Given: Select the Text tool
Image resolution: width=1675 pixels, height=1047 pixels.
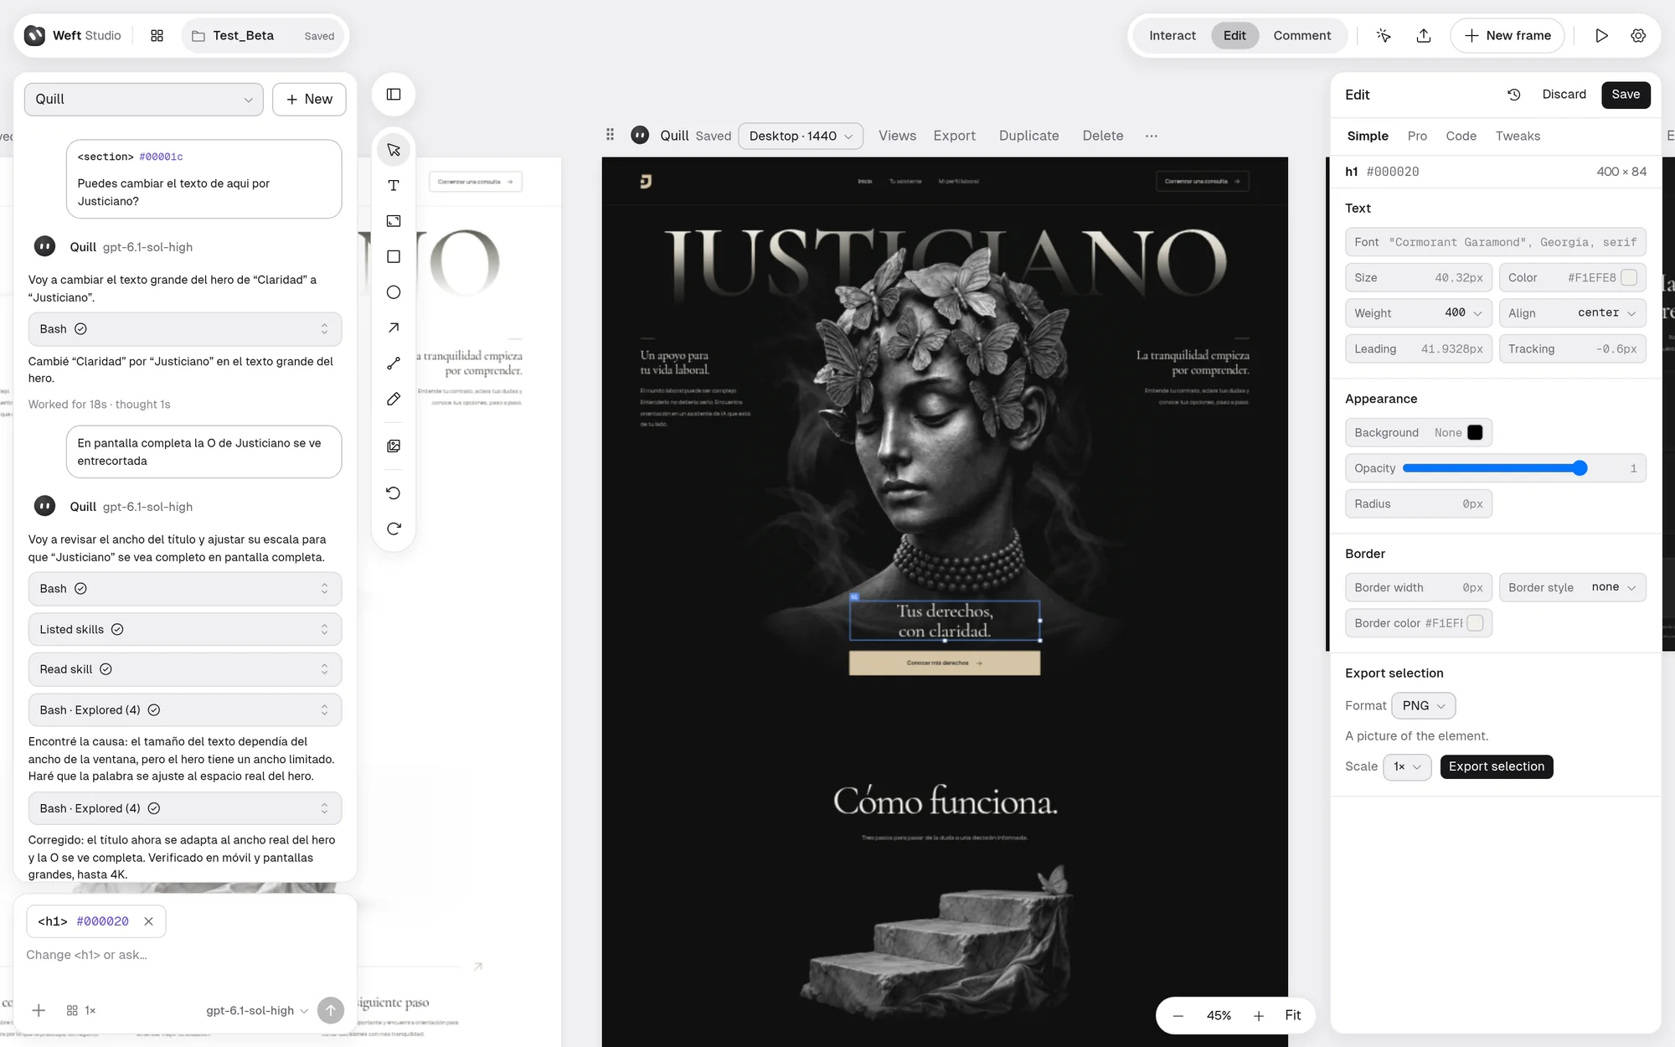Looking at the screenshot, I should pos(394,185).
